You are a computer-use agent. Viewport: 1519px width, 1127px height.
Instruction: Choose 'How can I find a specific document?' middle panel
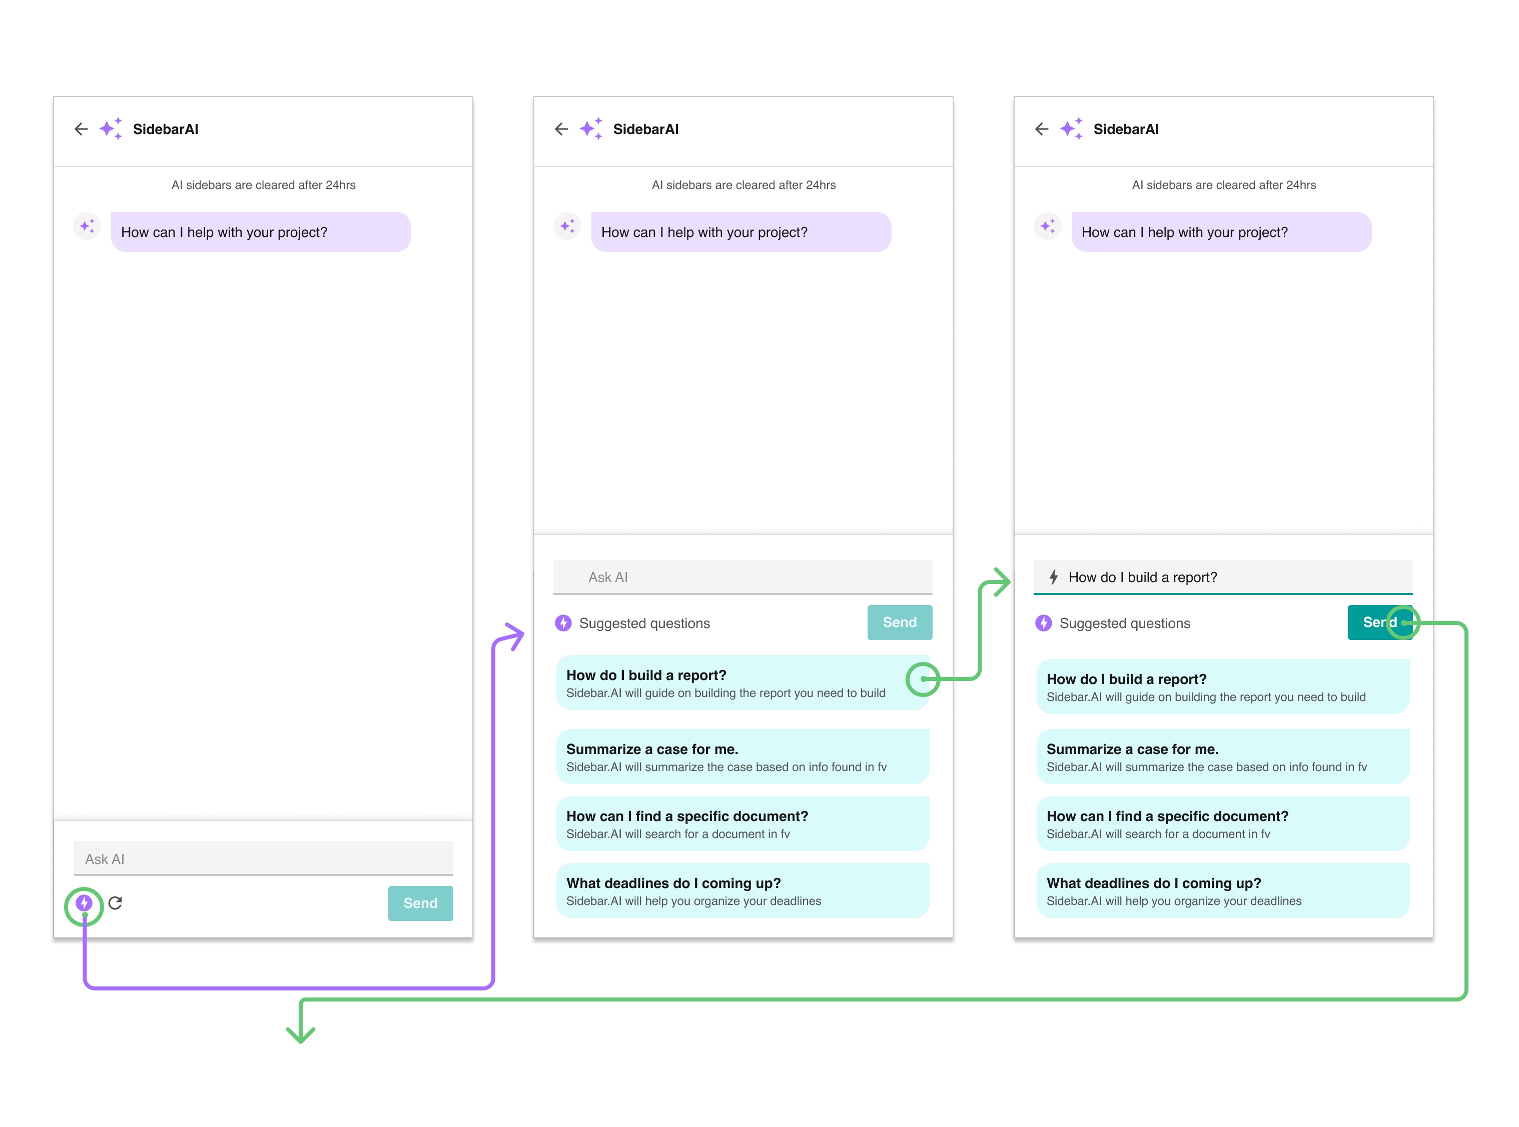coord(743,823)
